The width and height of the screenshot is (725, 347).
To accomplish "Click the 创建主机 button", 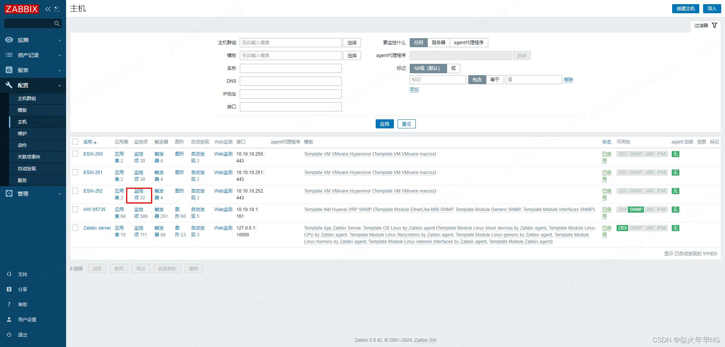I will pyautogui.click(x=685, y=9).
